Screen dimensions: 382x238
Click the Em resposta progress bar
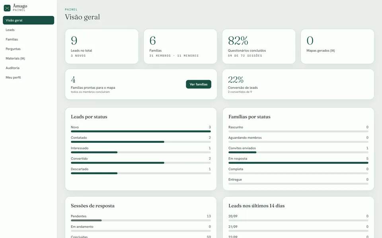(298, 163)
